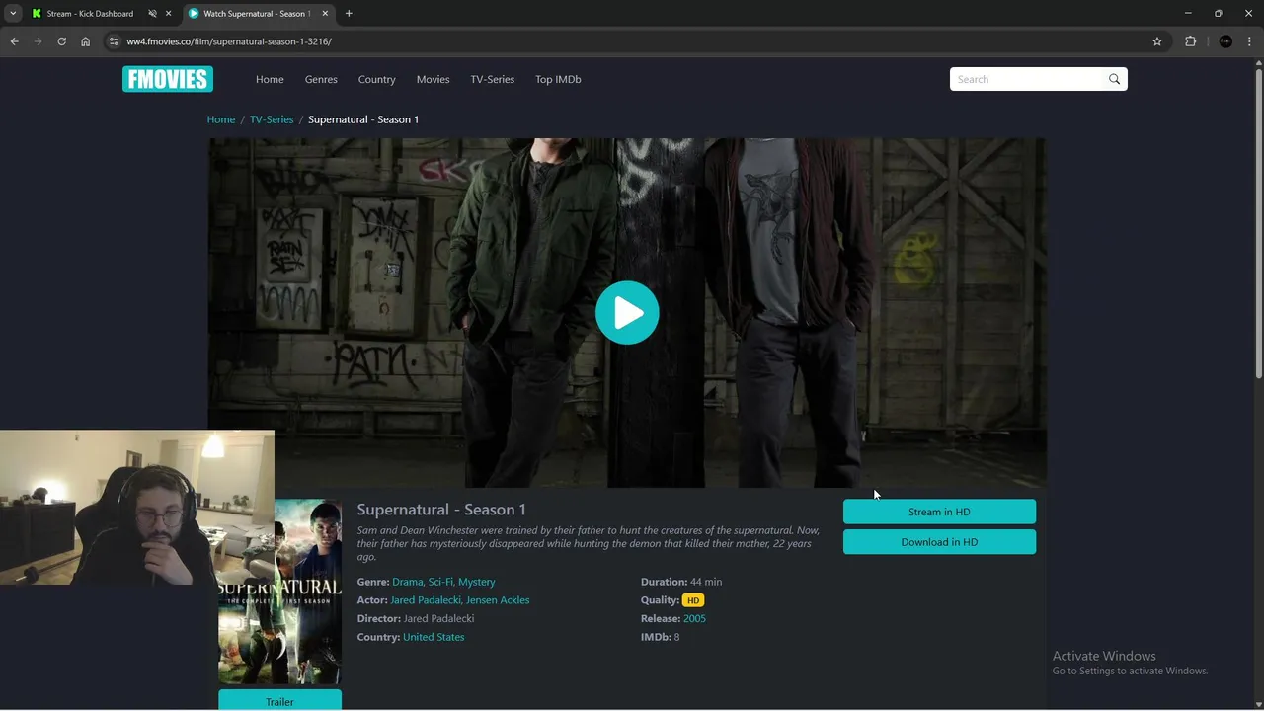Open the Sci-Fi genre link
Image resolution: width=1264 pixels, height=711 pixels.
click(x=440, y=582)
